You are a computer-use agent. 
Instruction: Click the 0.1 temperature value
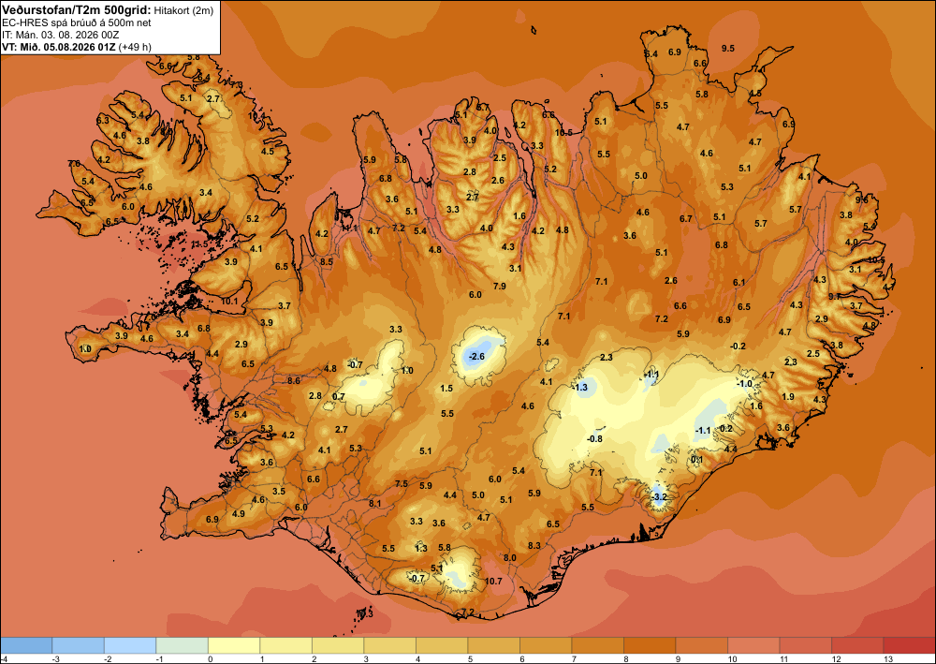(696, 459)
